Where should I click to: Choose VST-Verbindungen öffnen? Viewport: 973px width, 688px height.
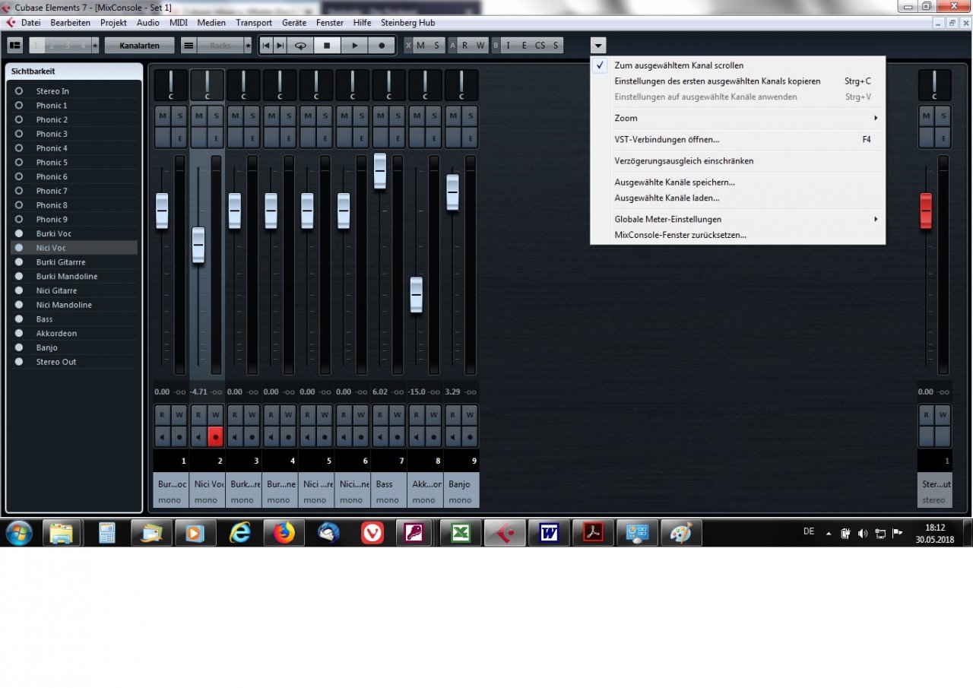pyautogui.click(x=738, y=139)
